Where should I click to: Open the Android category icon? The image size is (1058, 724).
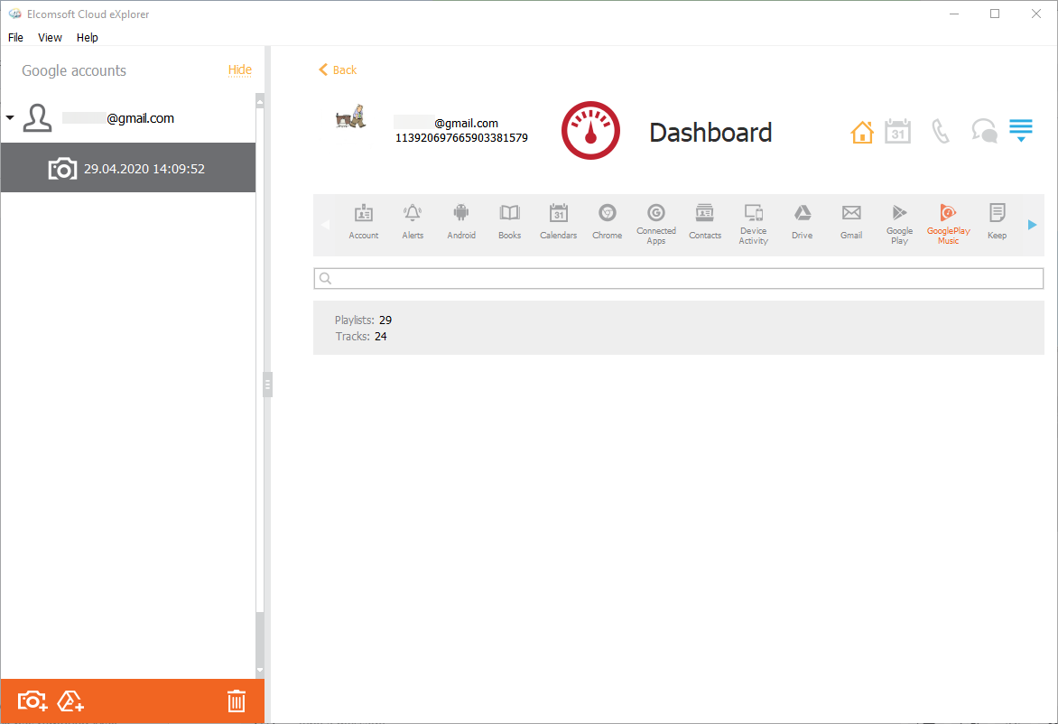(461, 221)
